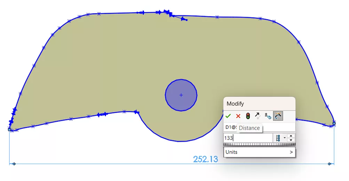Select the center point of the circle
This screenshot has height=181, width=349.
[181, 95]
